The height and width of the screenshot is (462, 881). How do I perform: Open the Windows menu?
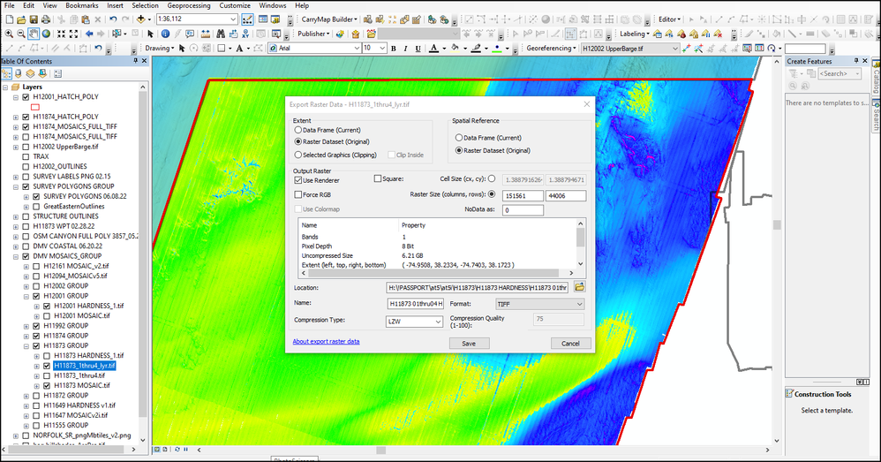pos(273,5)
